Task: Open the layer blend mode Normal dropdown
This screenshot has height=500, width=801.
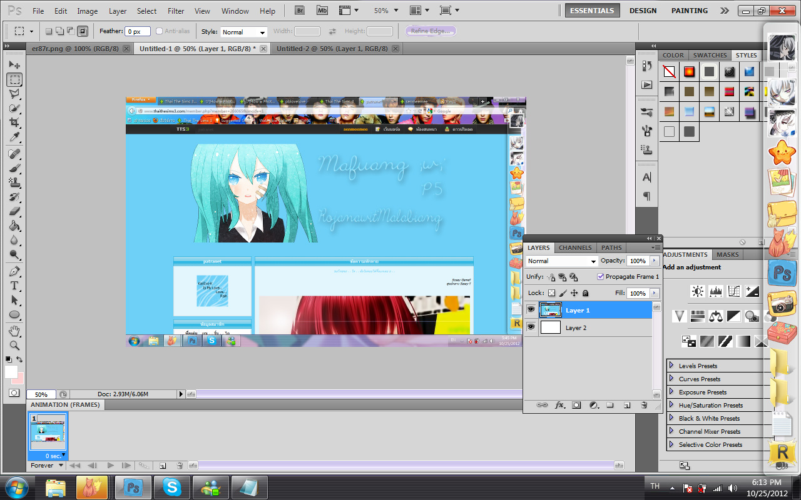Action: coord(561,261)
